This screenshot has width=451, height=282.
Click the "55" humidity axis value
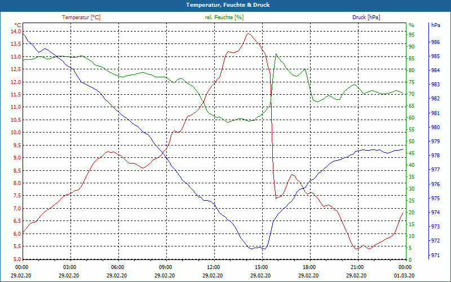(x=412, y=130)
